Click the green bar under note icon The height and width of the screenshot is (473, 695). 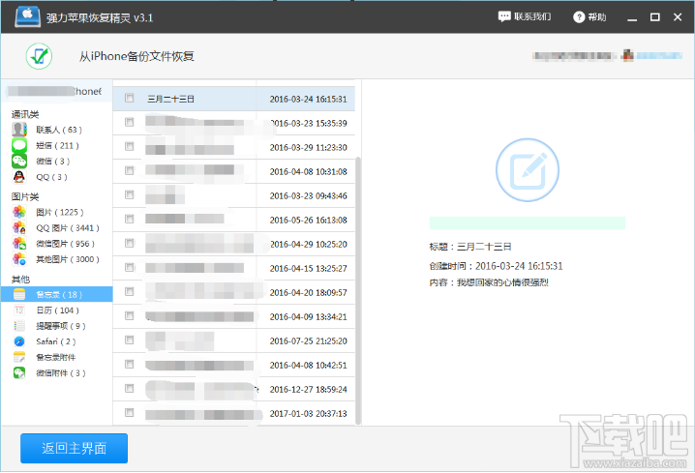(x=528, y=222)
